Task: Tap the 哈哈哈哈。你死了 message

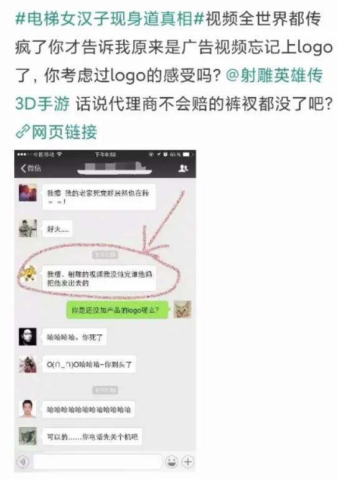Action: [x=74, y=338]
